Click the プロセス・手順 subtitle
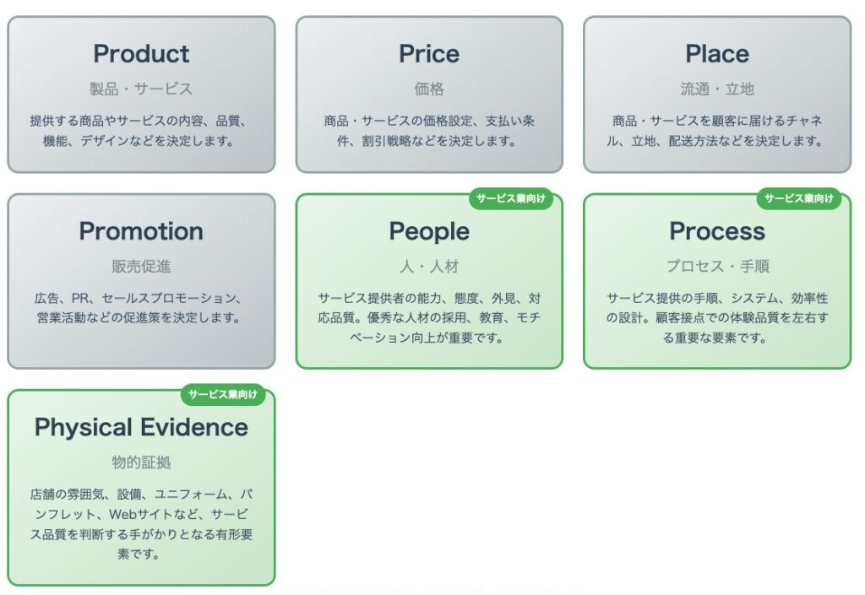The width and height of the screenshot is (865, 595). [x=717, y=266]
